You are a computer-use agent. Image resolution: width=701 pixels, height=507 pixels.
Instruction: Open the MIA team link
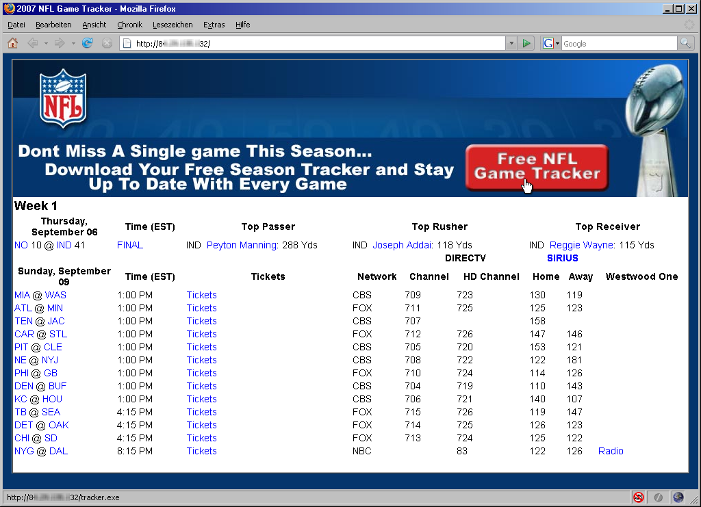[22, 295]
